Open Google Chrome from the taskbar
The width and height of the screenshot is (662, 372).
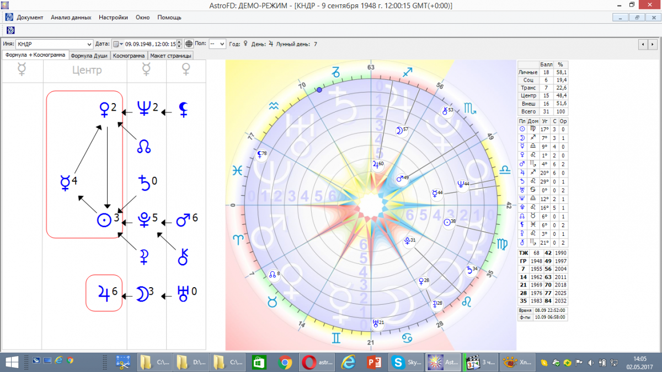pyautogui.click(x=285, y=362)
